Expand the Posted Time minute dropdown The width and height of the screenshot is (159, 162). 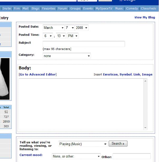(x=61, y=36)
